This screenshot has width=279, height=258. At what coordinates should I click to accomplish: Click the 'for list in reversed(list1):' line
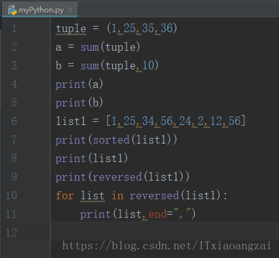[x=141, y=196]
